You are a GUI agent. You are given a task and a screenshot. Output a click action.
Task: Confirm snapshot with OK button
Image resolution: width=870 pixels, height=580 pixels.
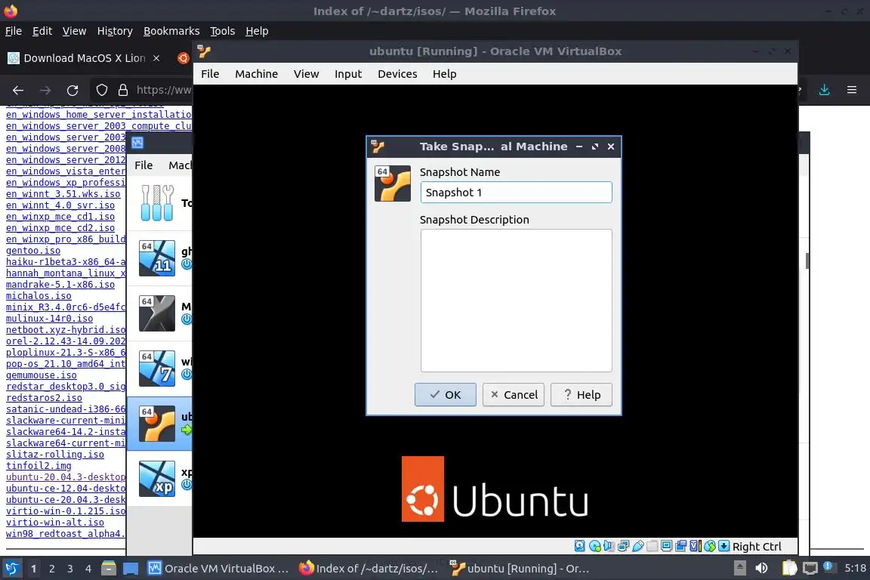click(446, 395)
